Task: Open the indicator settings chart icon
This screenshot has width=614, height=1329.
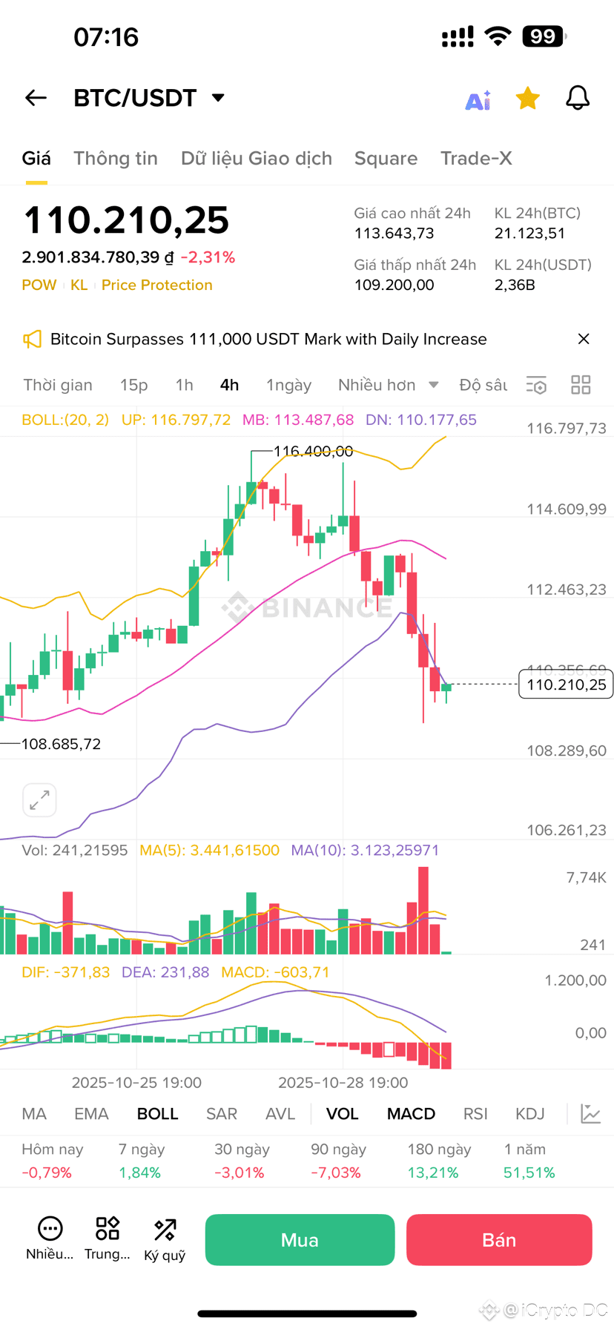Action: pyautogui.click(x=591, y=1114)
